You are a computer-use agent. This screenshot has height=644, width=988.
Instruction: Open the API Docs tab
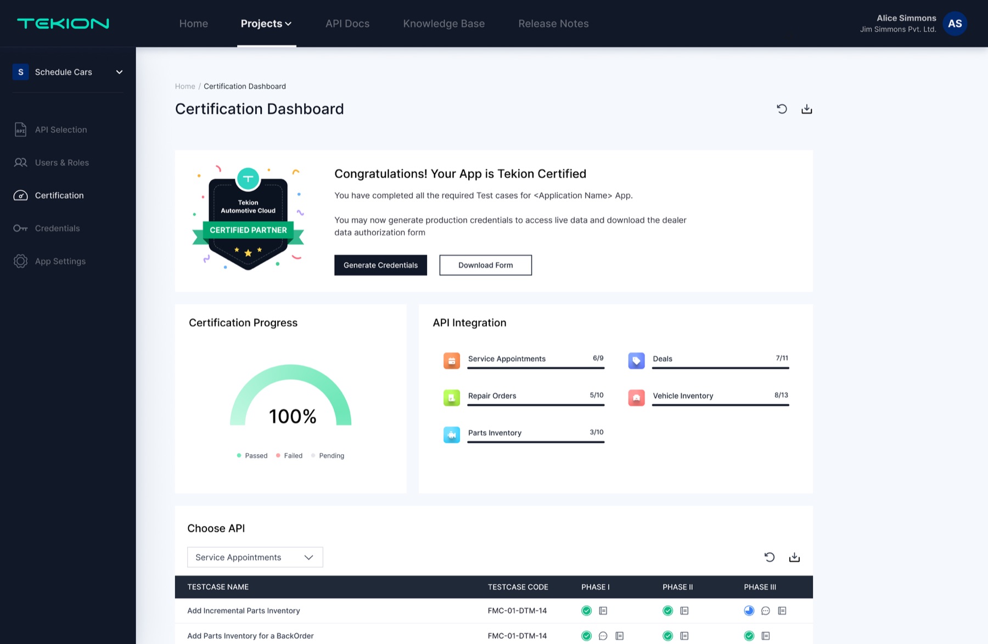pyautogui.click(x=347, y=24)
